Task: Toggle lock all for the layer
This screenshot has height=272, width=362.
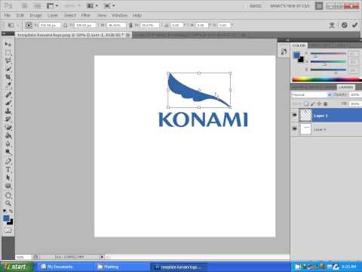Action: coord(325,104)
